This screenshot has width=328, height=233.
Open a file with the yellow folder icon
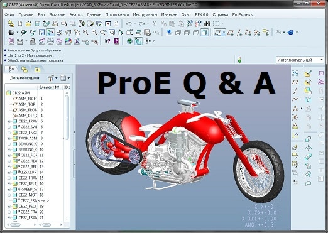[x=29, y=23]
